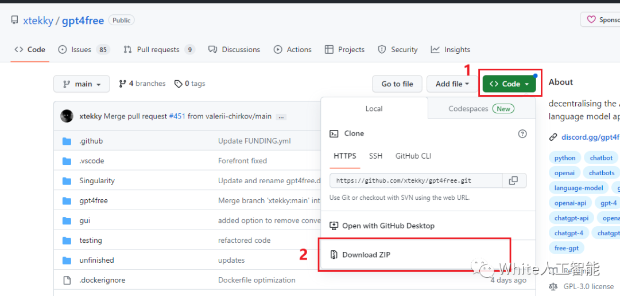Expand the Add file dropdown
Image resolution: width=620 pixels, height=296 pixels.
pos(452,84)
